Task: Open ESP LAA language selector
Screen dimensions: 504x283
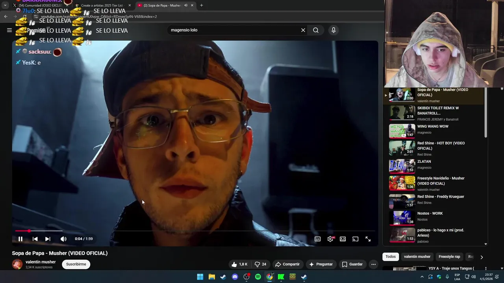Action: (x=457, y=277)
